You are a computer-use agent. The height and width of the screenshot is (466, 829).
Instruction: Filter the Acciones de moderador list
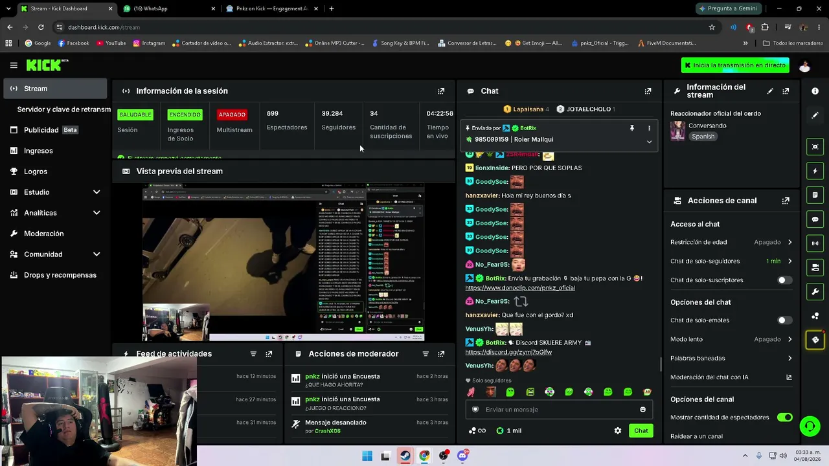tap(426, 354)
